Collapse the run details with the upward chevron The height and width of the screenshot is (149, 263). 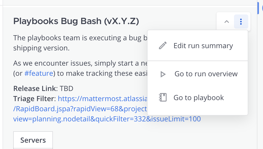[226, 22]
